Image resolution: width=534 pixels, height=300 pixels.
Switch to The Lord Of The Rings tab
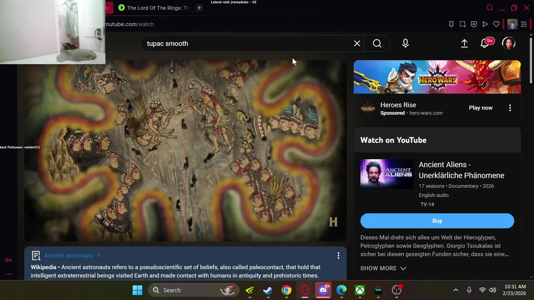154,8
